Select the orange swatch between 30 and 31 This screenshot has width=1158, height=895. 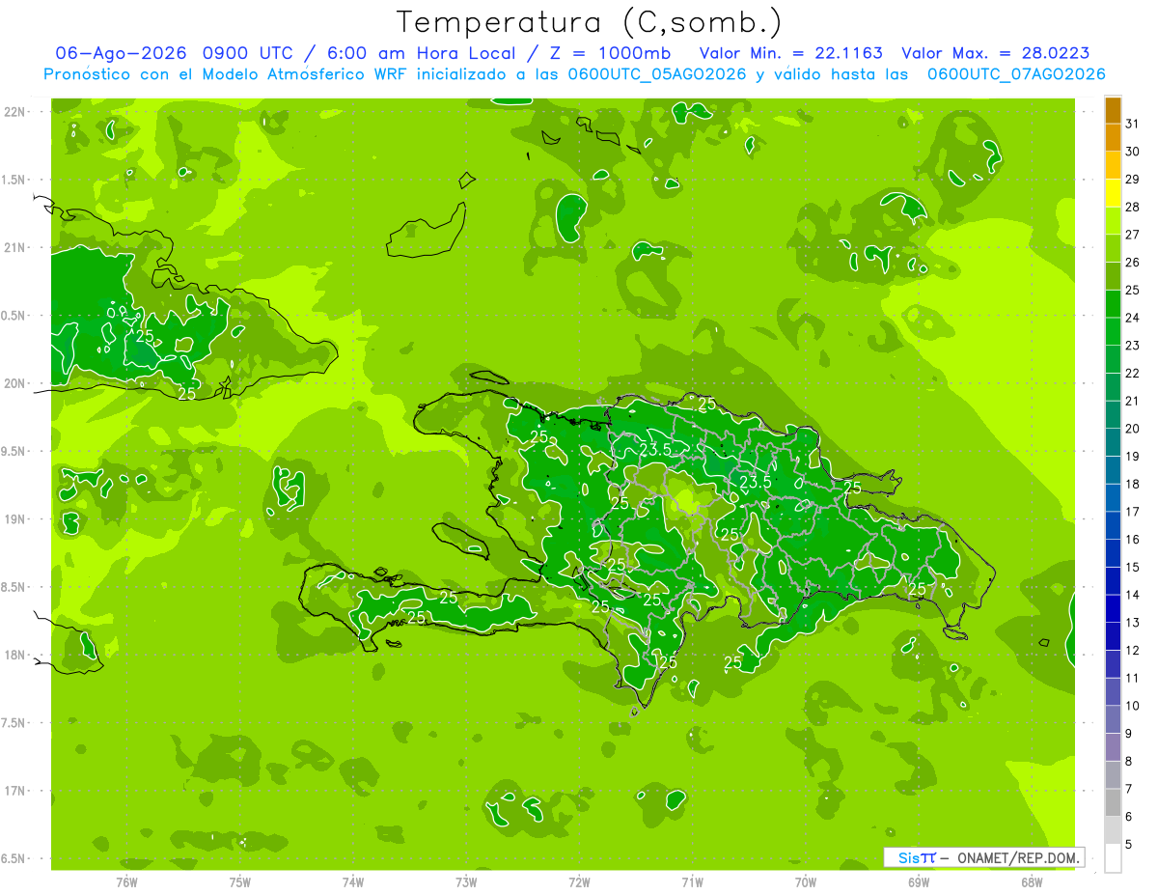coord(1113,138)
